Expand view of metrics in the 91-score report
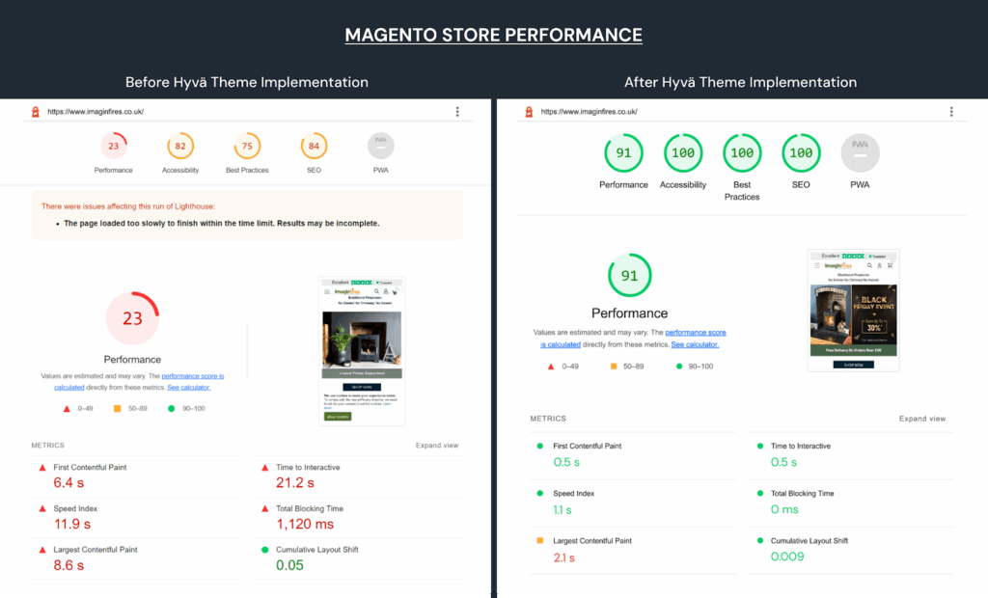Image resolution: width=988 pixels, height=598 pixels. tap(922, 419)
